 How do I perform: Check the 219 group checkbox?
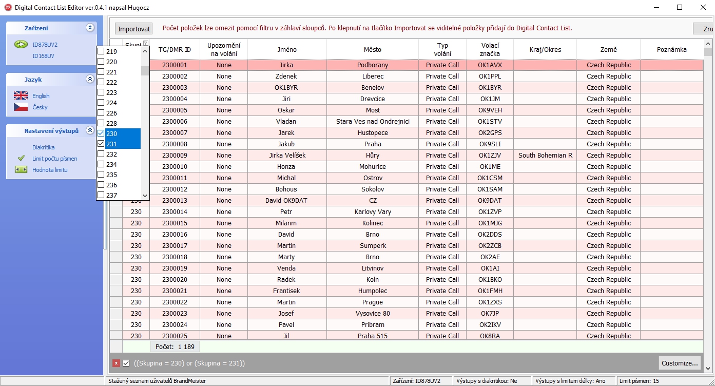[101, 51]
